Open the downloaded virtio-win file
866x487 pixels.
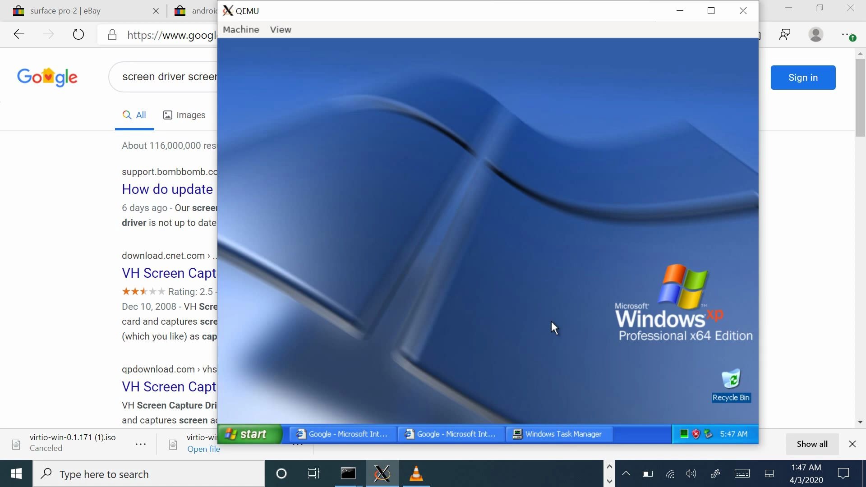click(203, 449)
